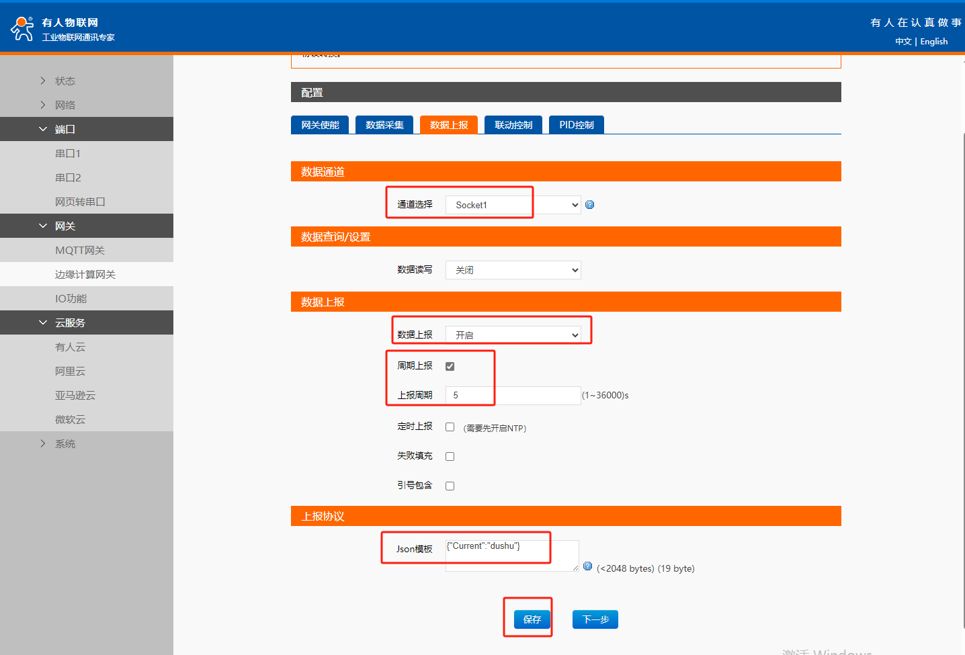
Task: Tick the 引号包含 checkbox
Action: coord(450,486)
